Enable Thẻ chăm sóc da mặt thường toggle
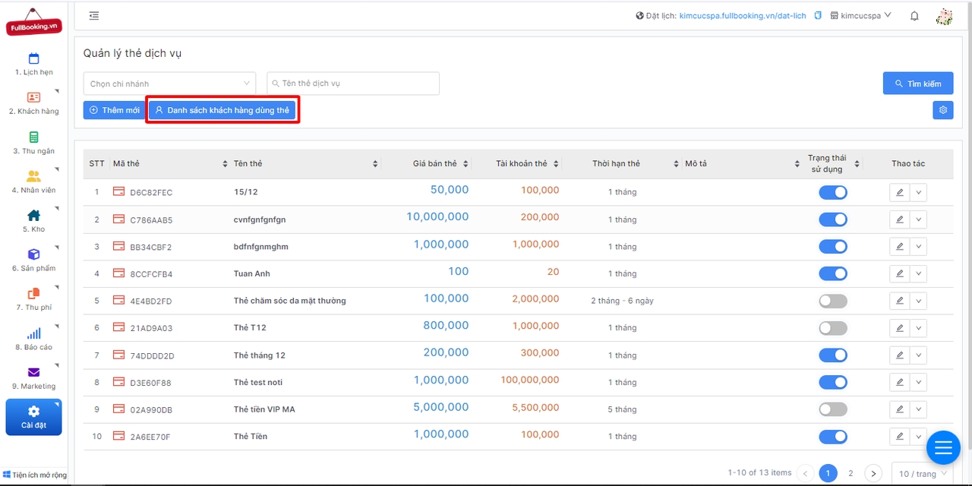 tap(832, 301)
